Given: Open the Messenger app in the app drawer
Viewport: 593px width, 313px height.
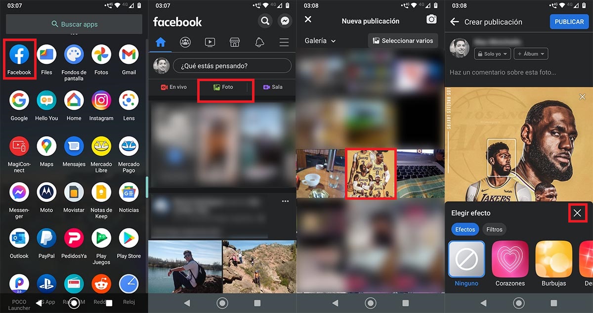Looking at the screenshot, I should tap(19, 192).
